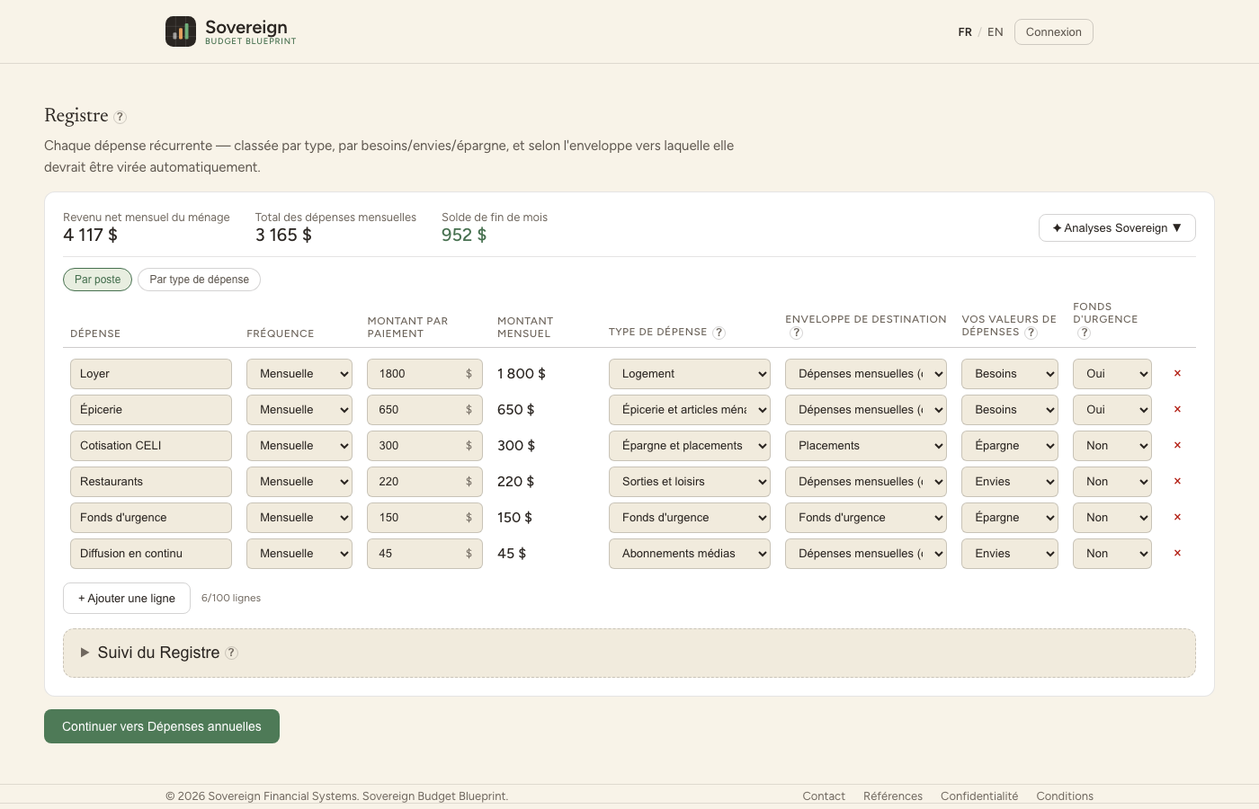The image size is (1259, 809).
Task: Click the Sovereign Budget Blueprint logo icon
Action: click(181, 31)
